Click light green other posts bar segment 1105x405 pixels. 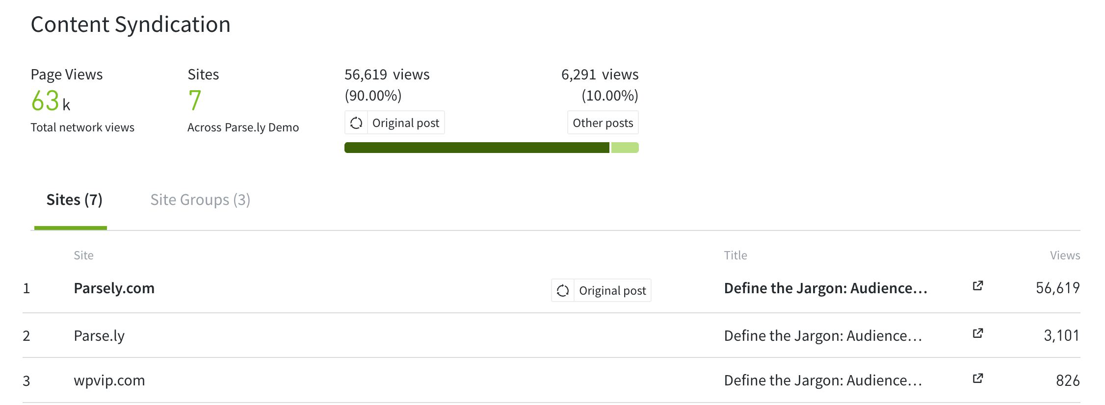coord(625,148)
